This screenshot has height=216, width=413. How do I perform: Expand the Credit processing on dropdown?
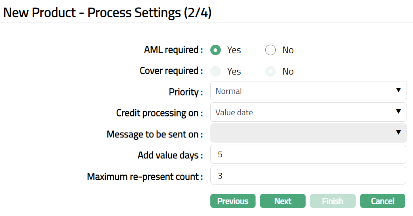tap(308, 112)
